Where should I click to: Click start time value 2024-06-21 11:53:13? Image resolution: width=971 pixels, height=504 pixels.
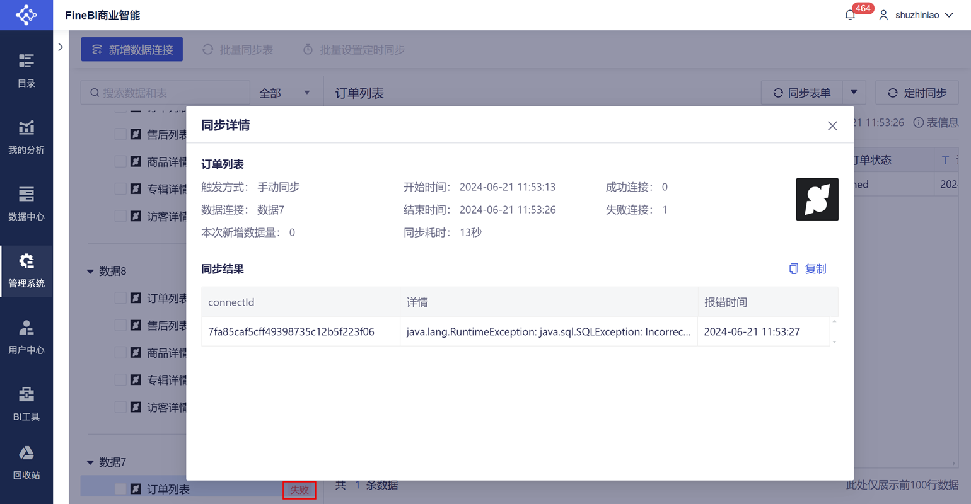point(508,187)
